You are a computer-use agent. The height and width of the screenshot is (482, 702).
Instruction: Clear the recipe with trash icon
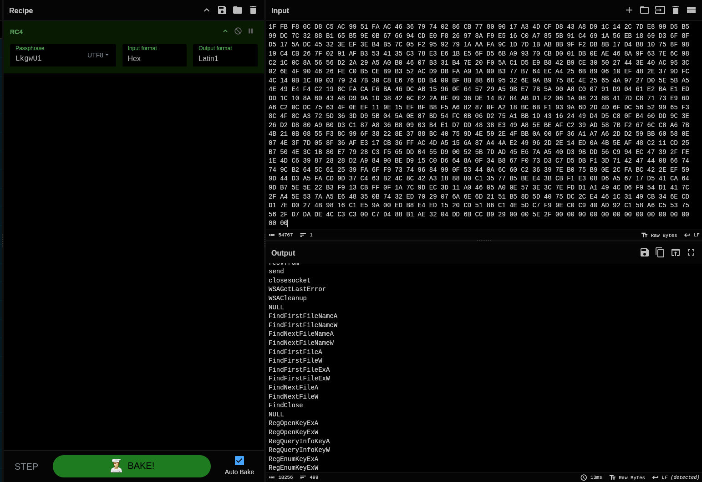click(253, 10)
